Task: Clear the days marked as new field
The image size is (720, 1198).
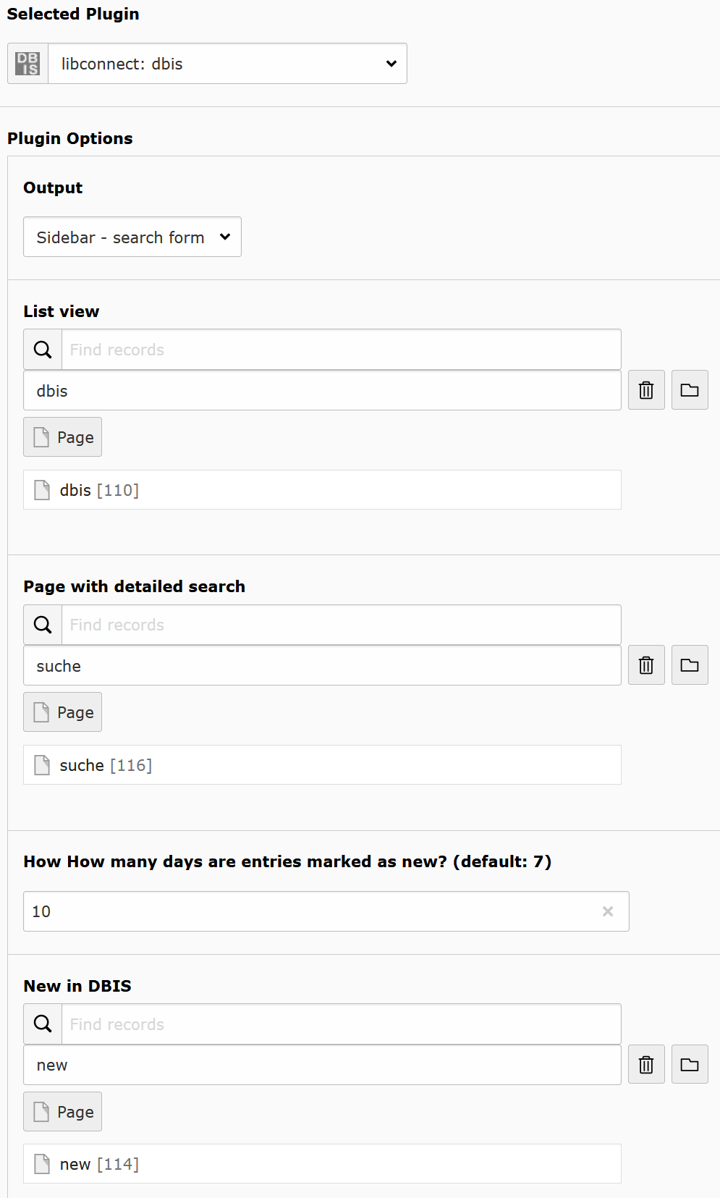Action: [608, 911]
